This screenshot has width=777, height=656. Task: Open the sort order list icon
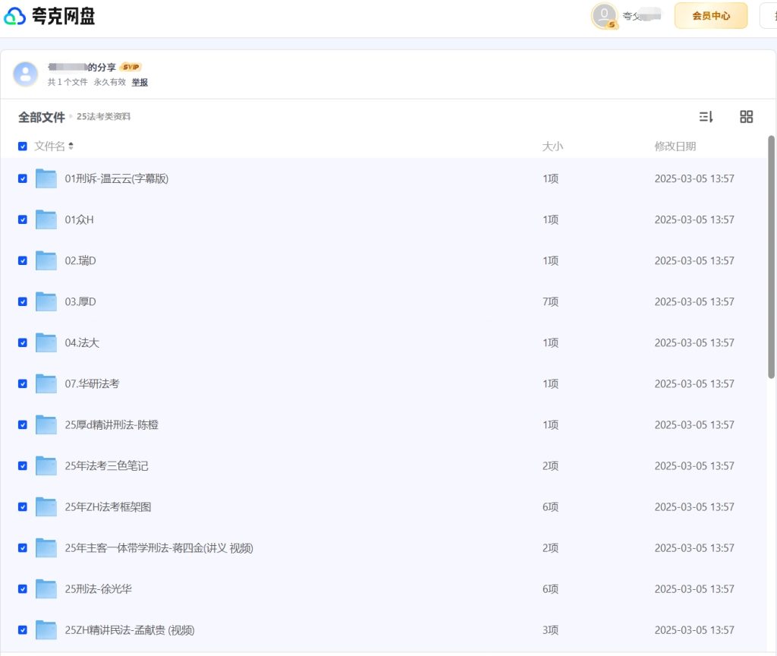(x=706, y=116)
